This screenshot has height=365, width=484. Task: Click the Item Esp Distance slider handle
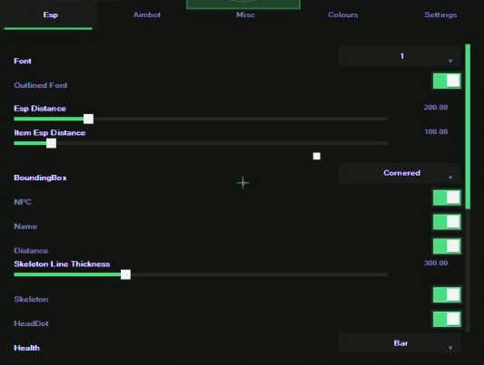(x=51, y=143)
